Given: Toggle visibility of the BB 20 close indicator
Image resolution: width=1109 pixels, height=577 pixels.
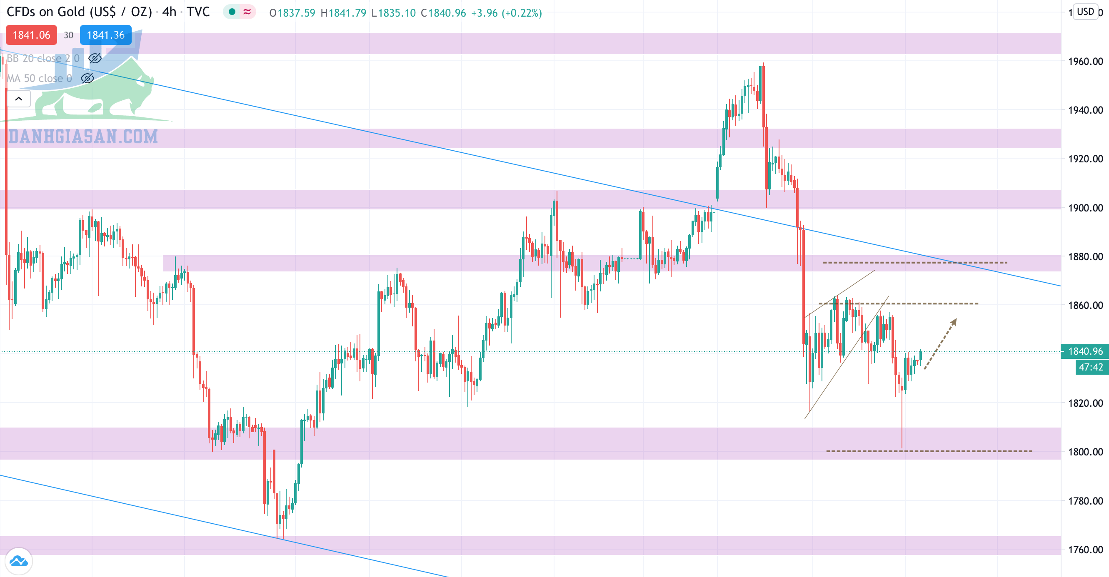Looking at the screenshot, I should (x=95, y=58).
